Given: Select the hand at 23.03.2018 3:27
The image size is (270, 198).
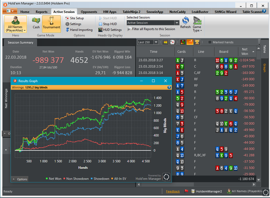Looking at the screenshot, I should click(196, 60).
